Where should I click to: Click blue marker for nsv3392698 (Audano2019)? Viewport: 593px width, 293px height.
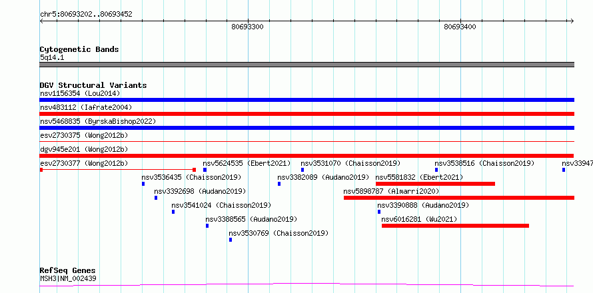point(156,198)
